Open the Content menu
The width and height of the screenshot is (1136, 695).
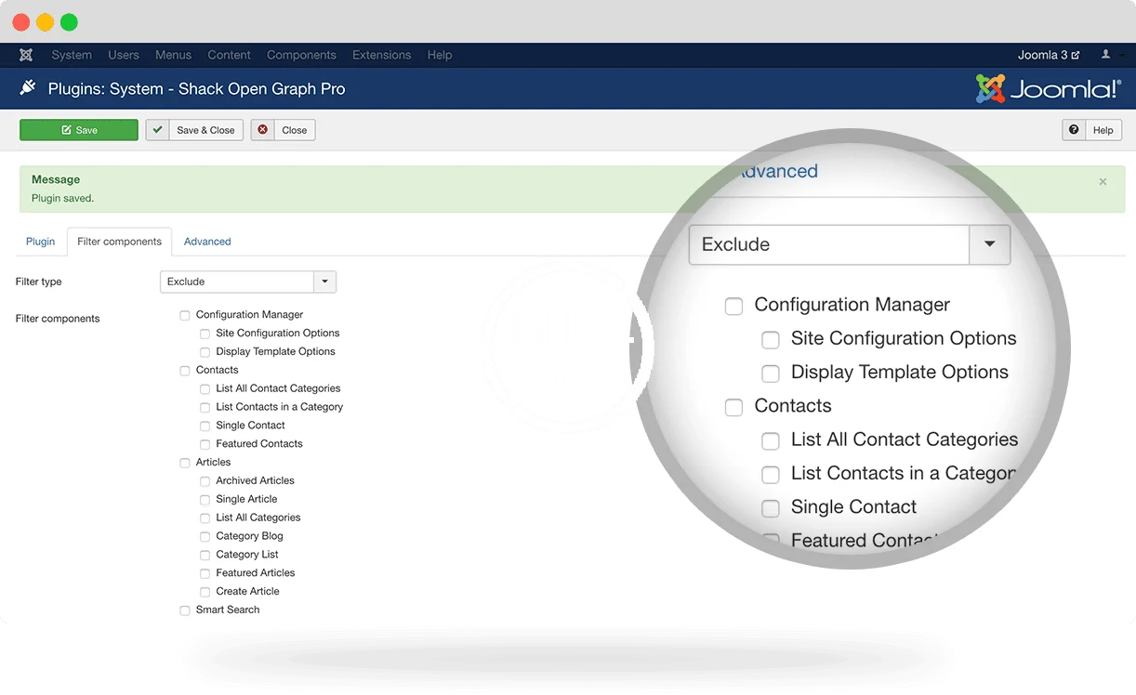pyautogui.click(x=230, y=55)
